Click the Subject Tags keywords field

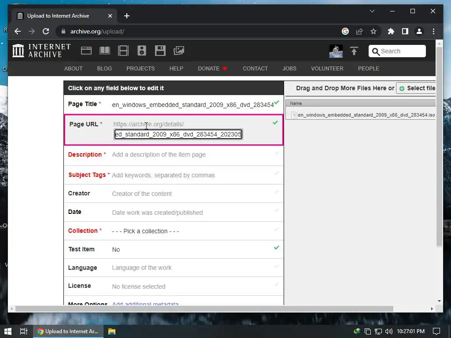[x=163, y=175]
